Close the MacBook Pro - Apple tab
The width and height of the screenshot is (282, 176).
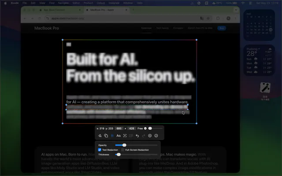126,10
